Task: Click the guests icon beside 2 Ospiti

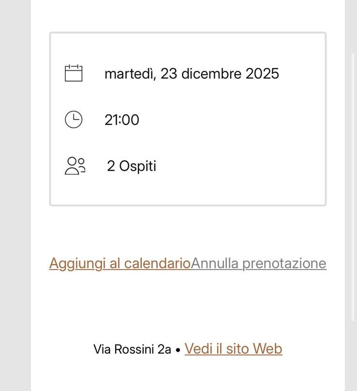Action: coord(75,166)
